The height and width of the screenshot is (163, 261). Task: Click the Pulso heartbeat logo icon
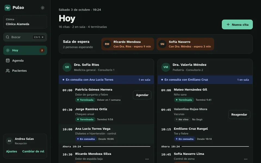8,8
